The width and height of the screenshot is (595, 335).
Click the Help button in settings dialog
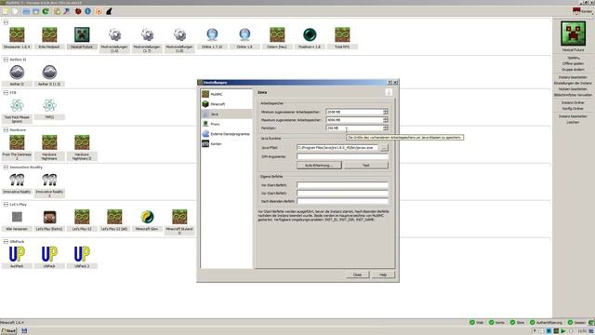coord(383,275)
